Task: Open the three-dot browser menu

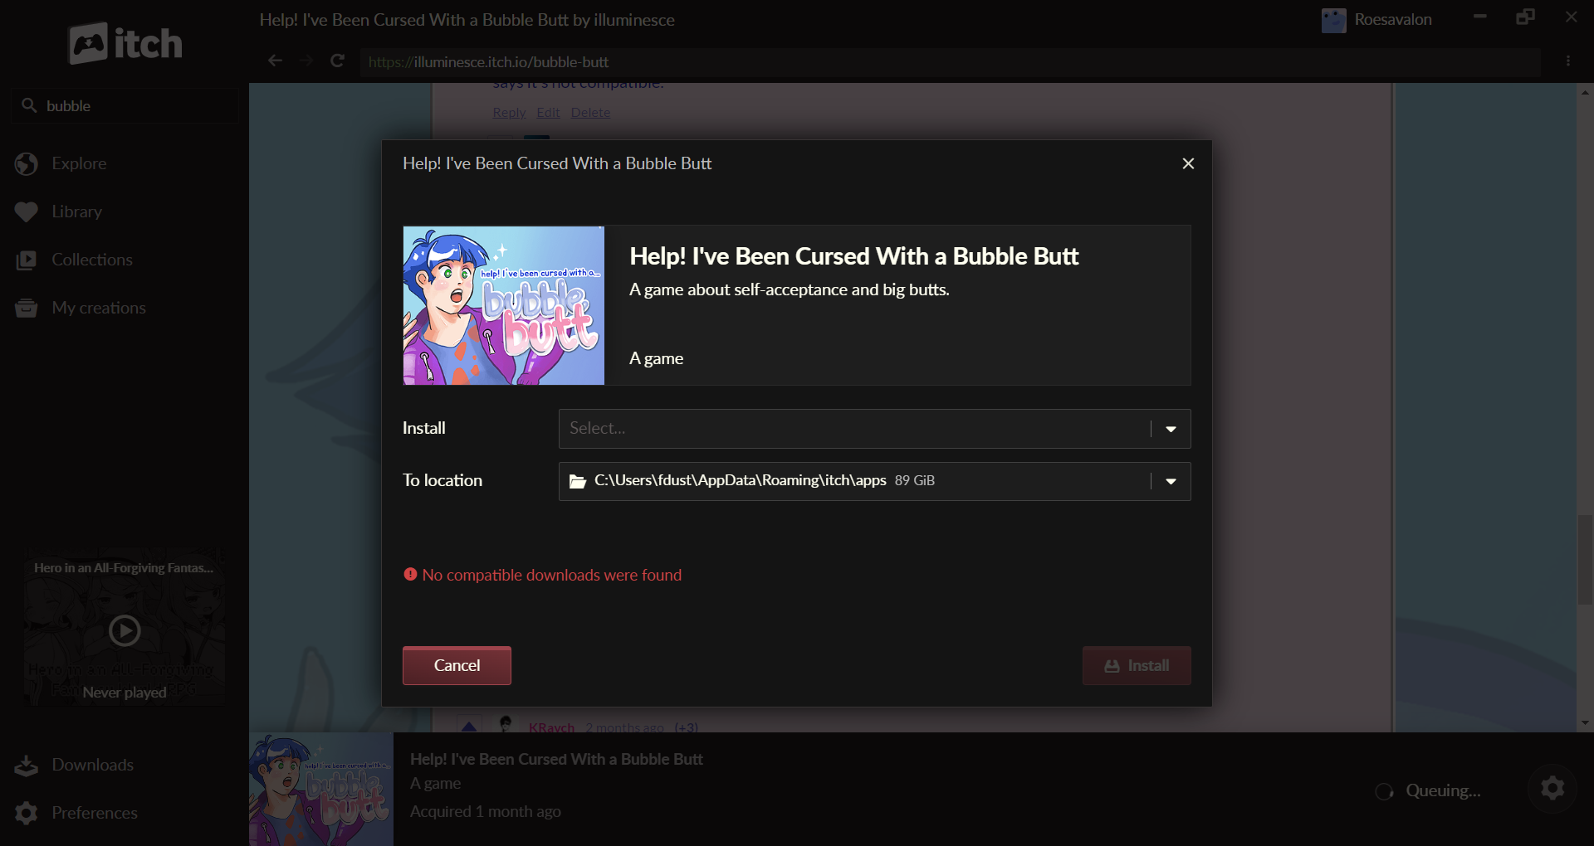Action: pos(1568,61)
